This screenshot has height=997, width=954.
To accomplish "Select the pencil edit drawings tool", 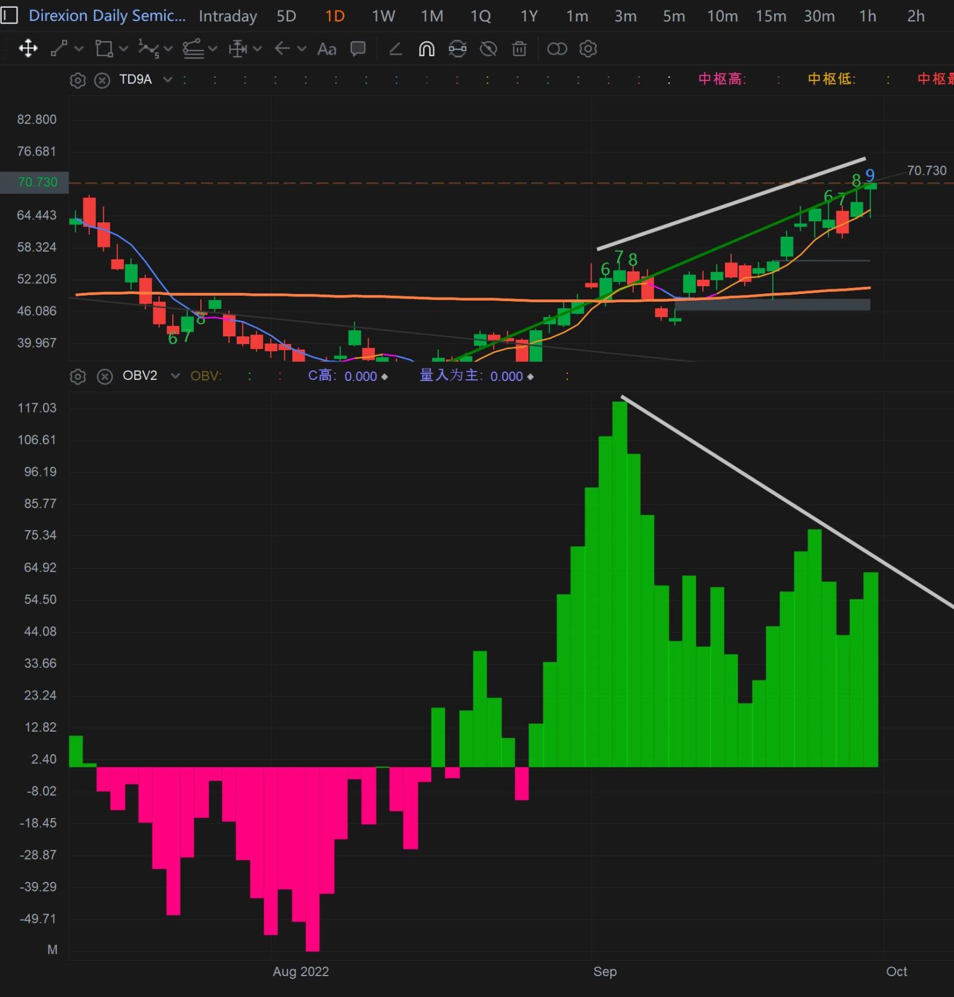I will 395,48.
